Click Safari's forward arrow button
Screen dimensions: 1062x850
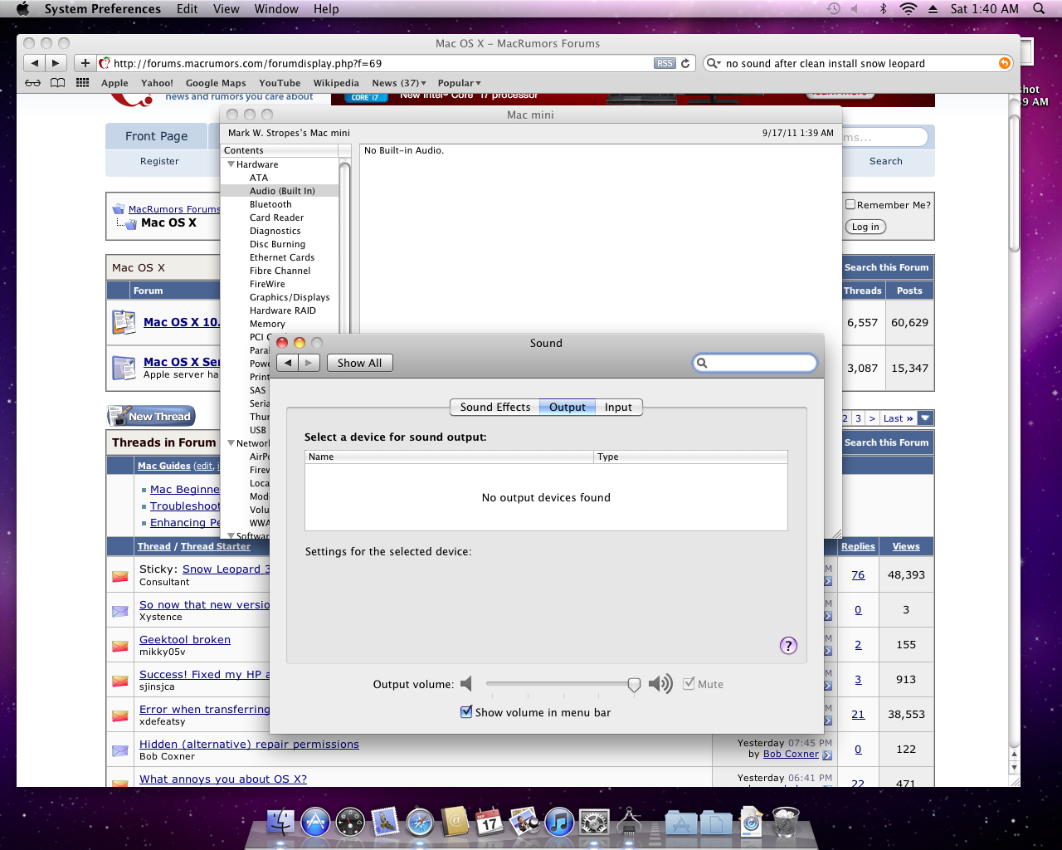[x=56, y=63]
